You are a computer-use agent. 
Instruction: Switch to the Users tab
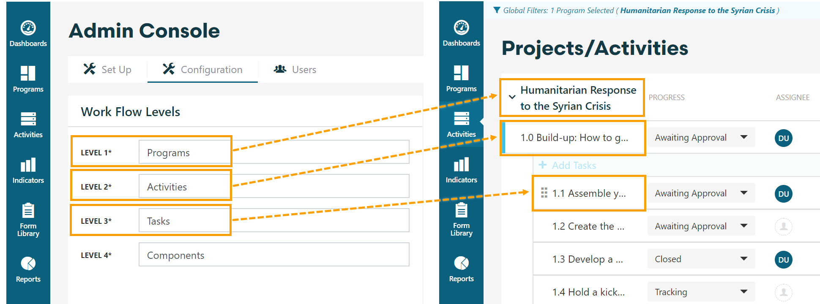pos(295,69)
